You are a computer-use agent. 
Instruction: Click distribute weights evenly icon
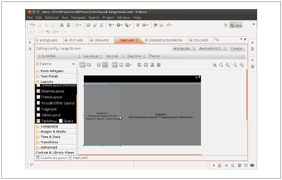(x=139, y=65)
